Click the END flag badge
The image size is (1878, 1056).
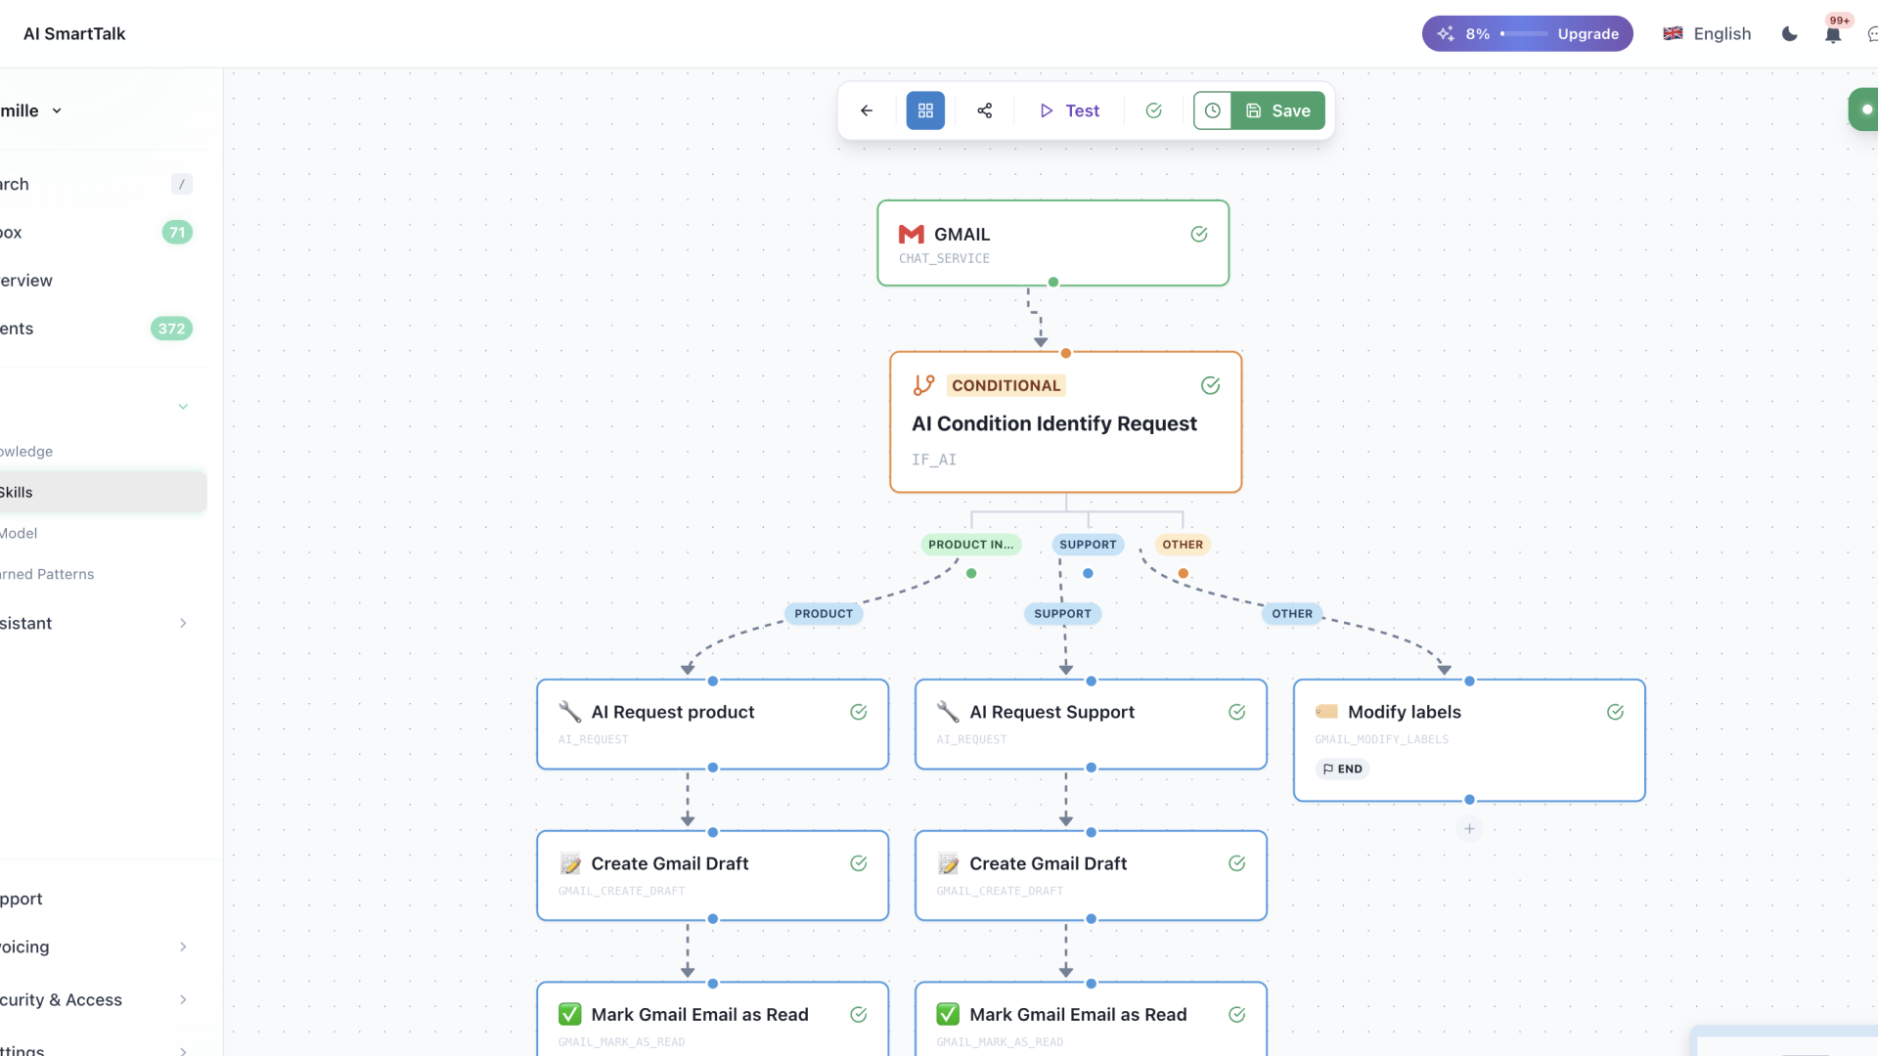pyautogui.click(x=1342, y=769)
